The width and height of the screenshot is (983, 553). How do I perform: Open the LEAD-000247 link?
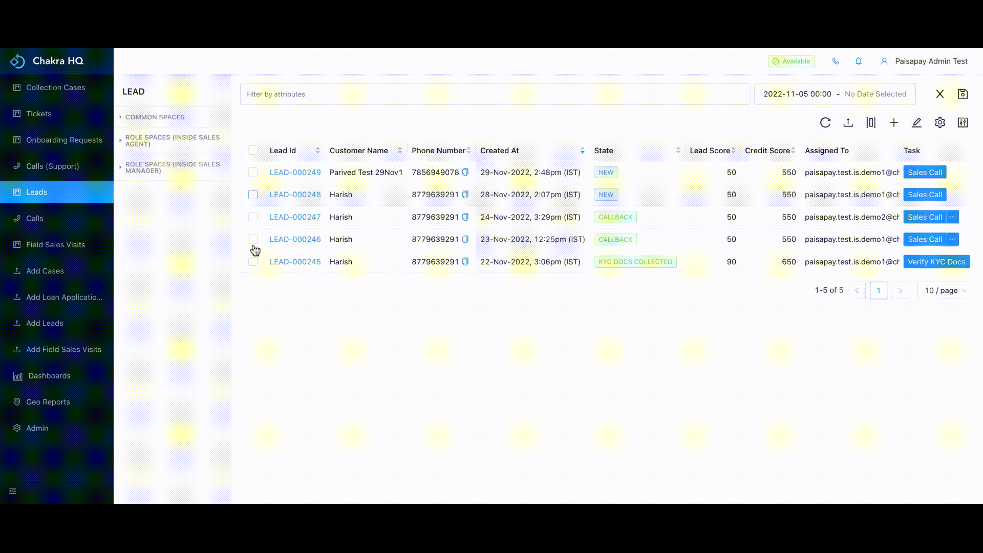(x=295, y=217)
